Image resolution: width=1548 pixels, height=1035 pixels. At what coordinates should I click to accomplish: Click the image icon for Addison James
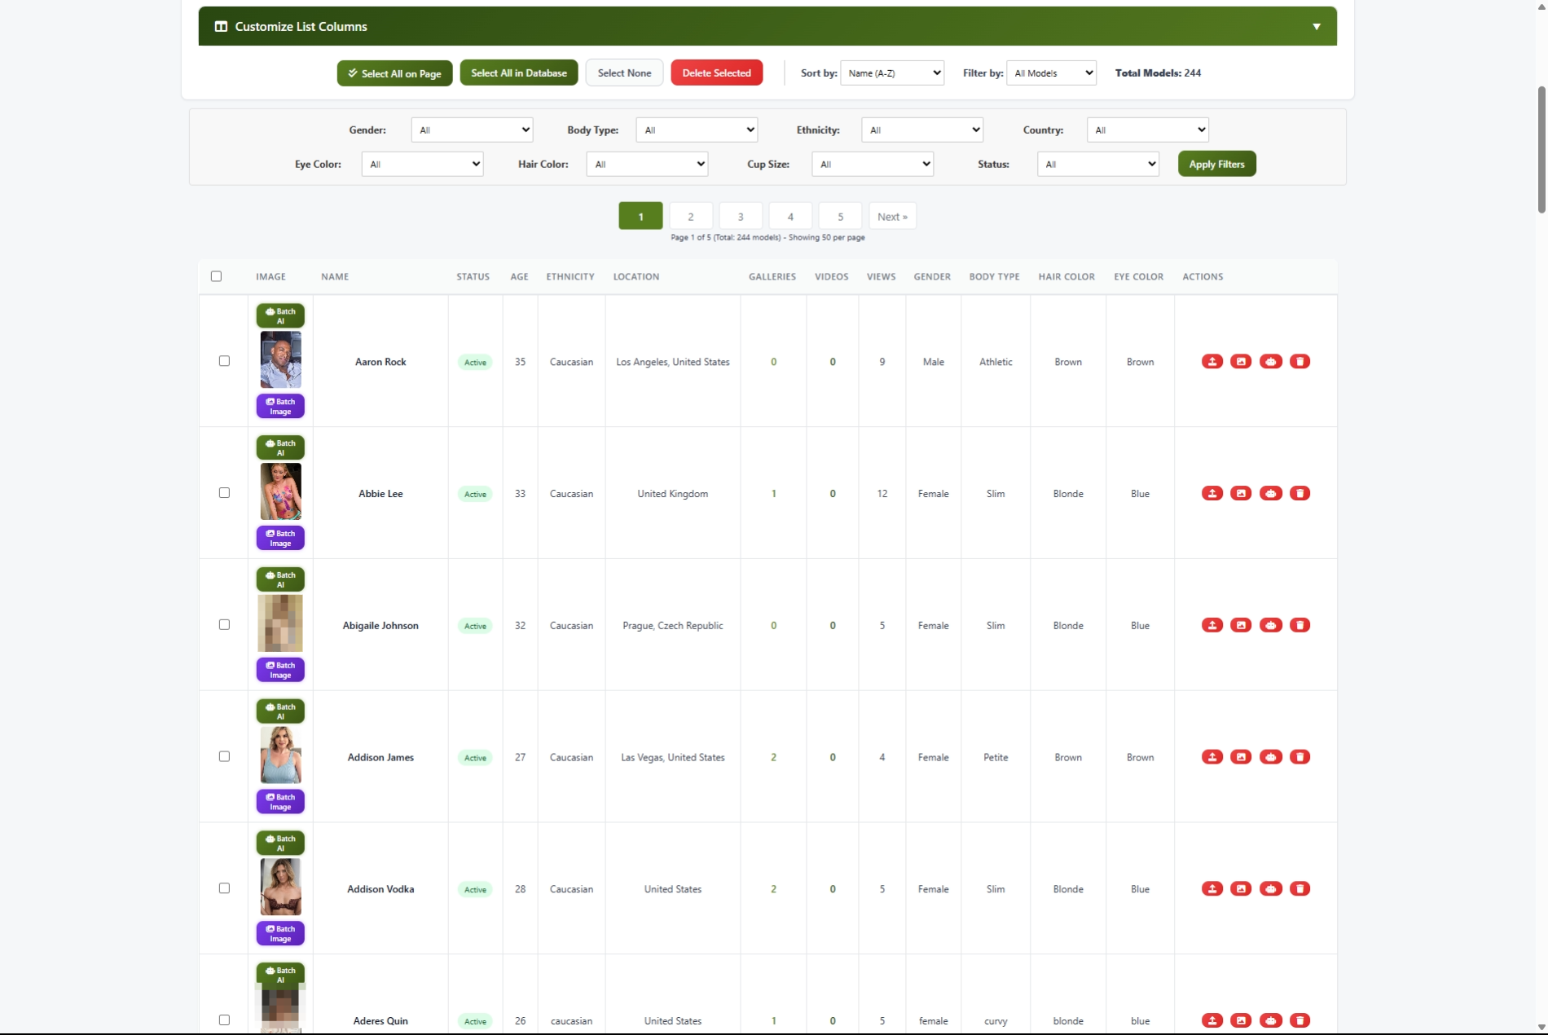coord(1241,757)
